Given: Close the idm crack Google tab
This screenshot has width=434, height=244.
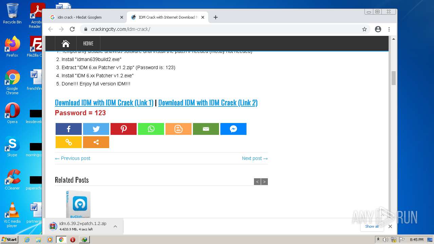Looking at the screenshot, I should coord(122,17).
